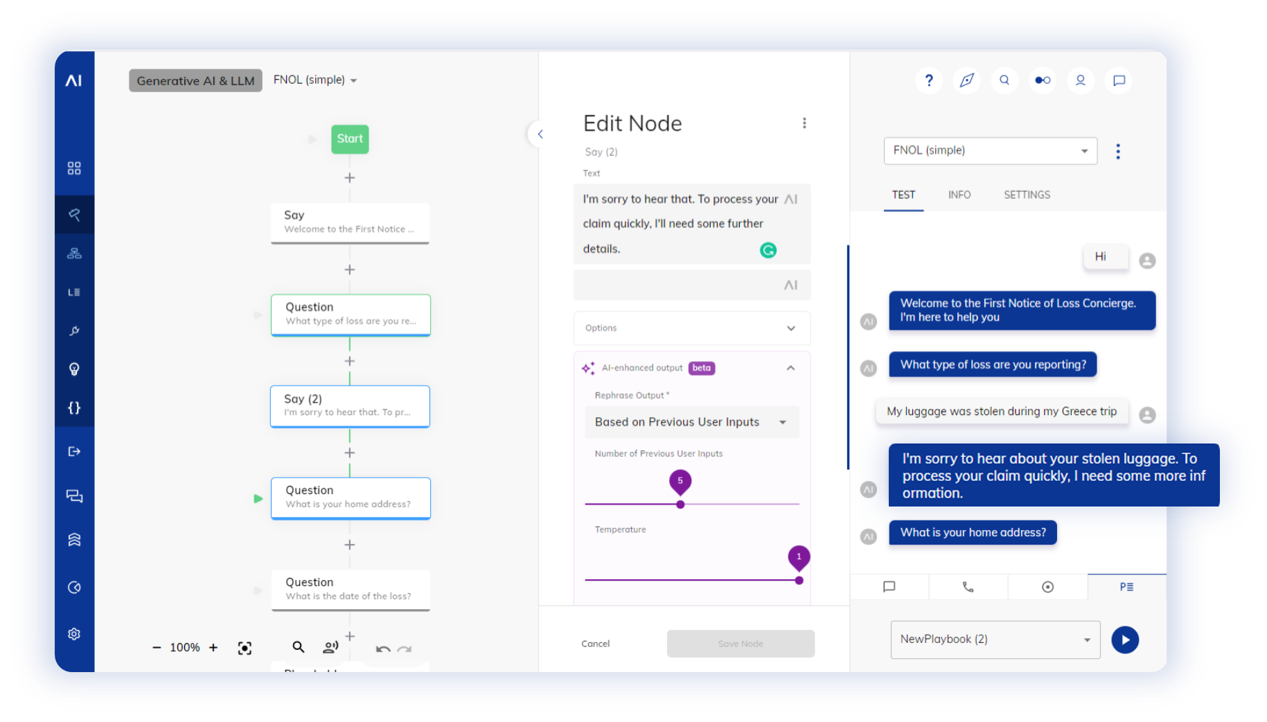Collapse the flow editor panel arrow

[540, 134]
